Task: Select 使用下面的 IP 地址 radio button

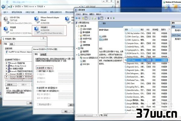Action: 37,71
